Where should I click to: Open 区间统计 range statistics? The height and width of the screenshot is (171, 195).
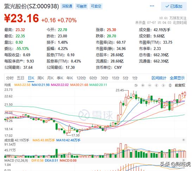[x=159, y=78]
